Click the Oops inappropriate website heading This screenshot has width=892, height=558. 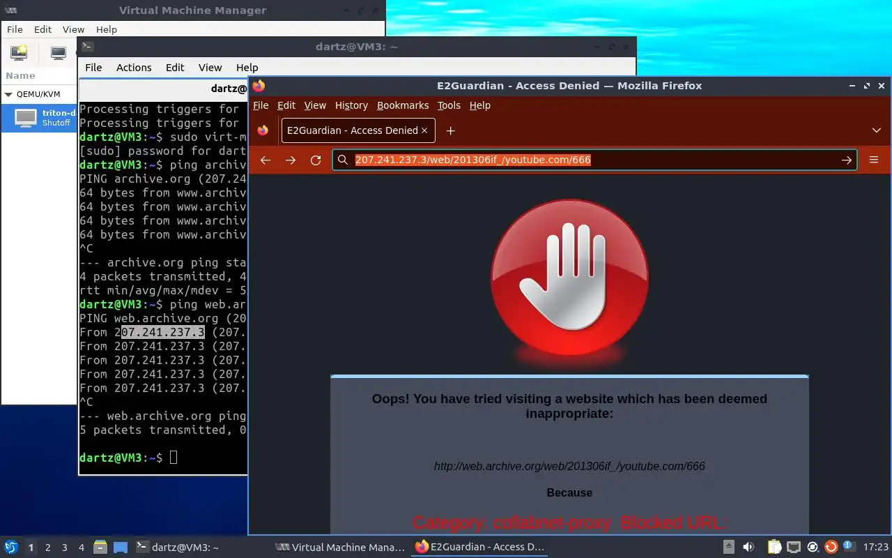[x=569, y=406]
